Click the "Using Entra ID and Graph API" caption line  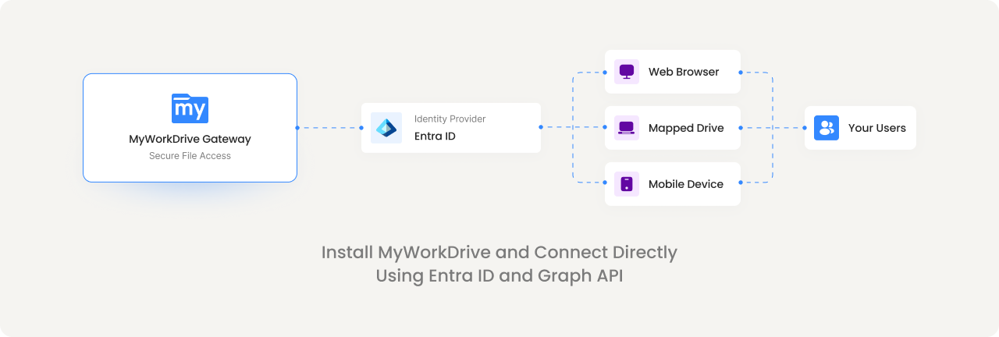point(499,276)
